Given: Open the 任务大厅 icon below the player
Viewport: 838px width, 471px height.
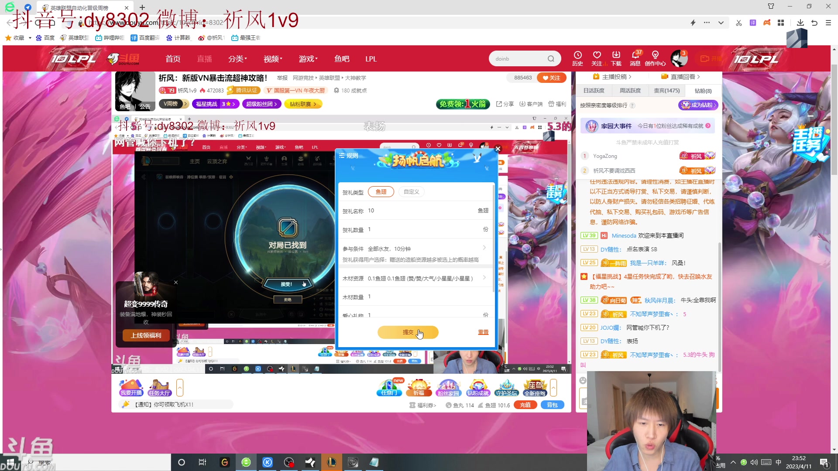Looking at the screenshot, I should coord(159,387).
